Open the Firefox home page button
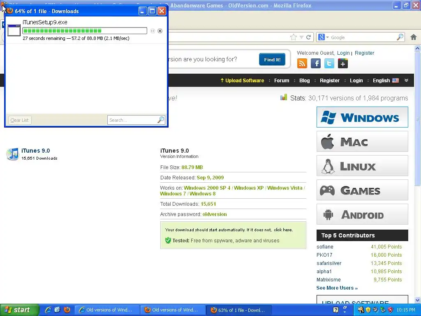 (414, 37)
